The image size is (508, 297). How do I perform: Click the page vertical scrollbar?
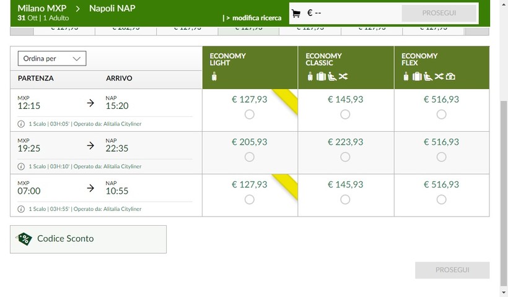click(x=503, y=186)
